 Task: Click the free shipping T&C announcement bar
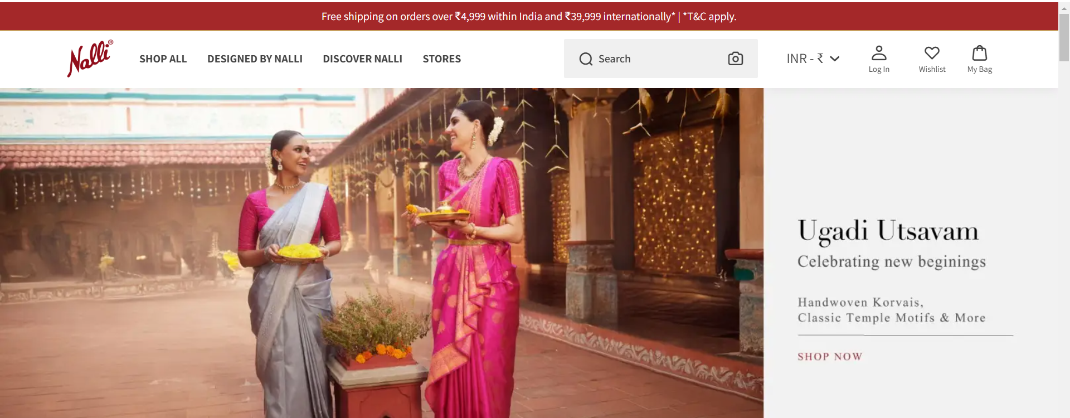[529, 17]
